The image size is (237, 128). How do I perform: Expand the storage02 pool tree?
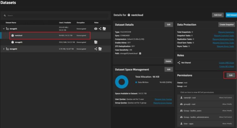[x=3, y=49]
